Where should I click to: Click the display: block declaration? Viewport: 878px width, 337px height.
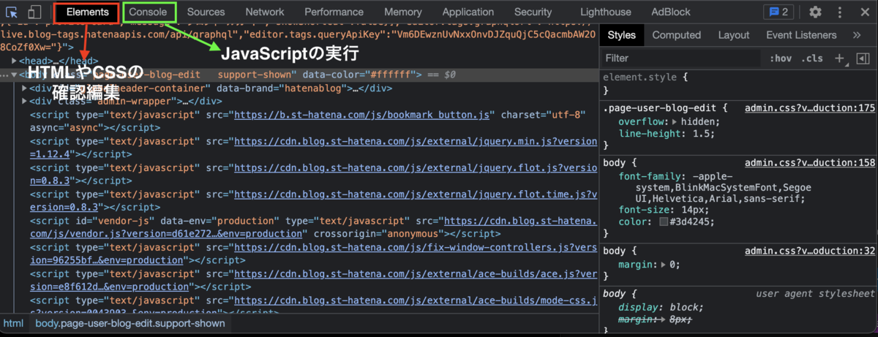pyautogui.click(x=661, y=307)
